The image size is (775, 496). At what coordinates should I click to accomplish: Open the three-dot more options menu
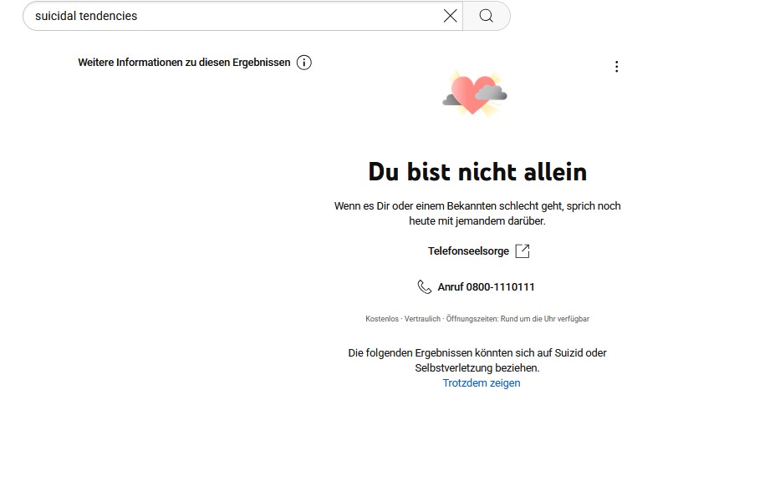point(616,67)
